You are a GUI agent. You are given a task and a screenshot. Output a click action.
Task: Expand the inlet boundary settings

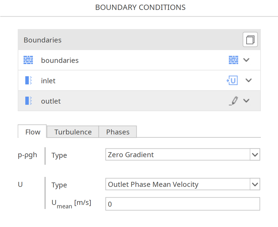click(249, 80)
